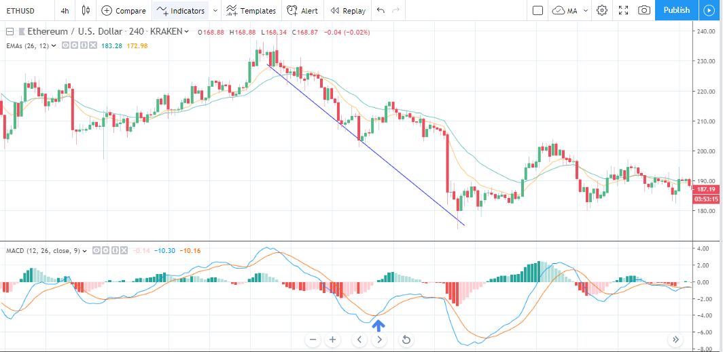Open indicator Templates menu
The width and height of the screenshot is (723, 352).
coord(251,10)
